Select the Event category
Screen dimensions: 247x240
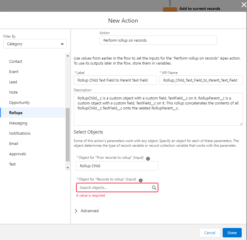14,72
